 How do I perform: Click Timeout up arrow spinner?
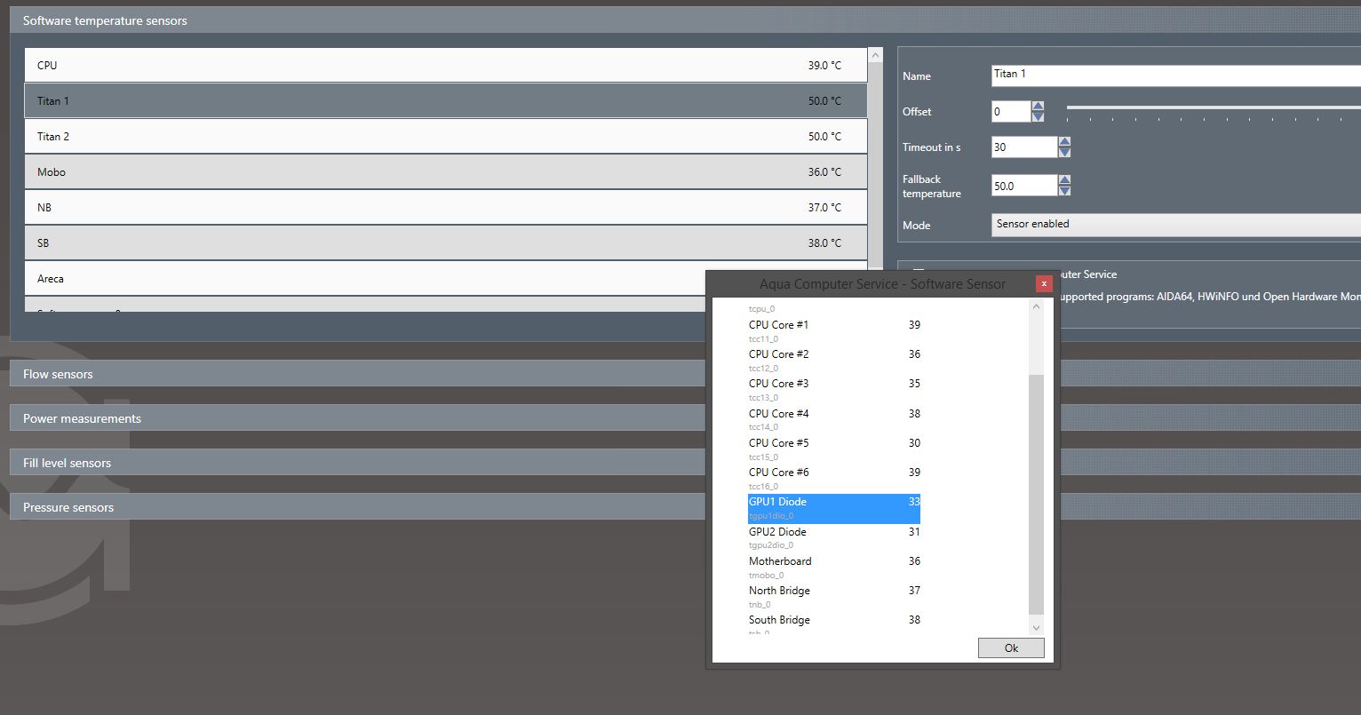(x=1065, y=142)
